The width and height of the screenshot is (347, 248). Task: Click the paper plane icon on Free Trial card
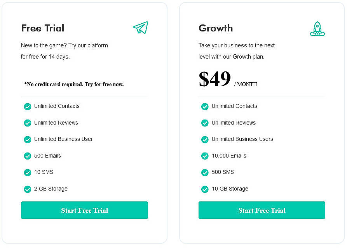[x=140, y=28]
